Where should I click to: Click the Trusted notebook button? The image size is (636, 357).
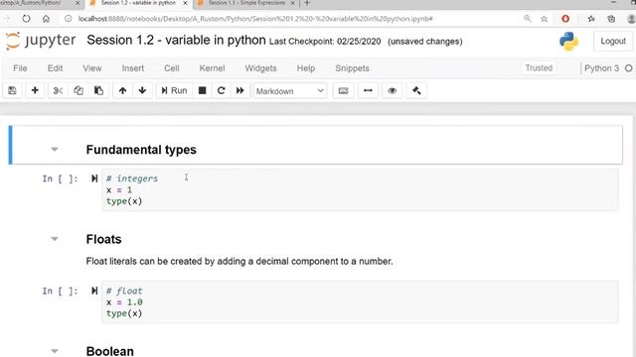[x=539, y=68]
